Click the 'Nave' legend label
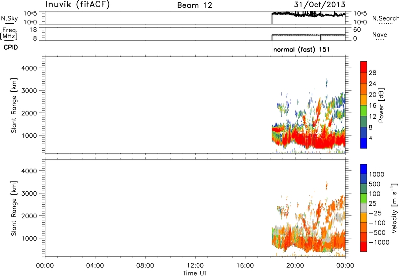The width and height of the screenshot is (399, 276). click(x=380, y=35)
